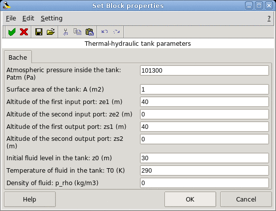Click the surface area A field
Screen dimensions: 276x211
(x=204, y=89)
